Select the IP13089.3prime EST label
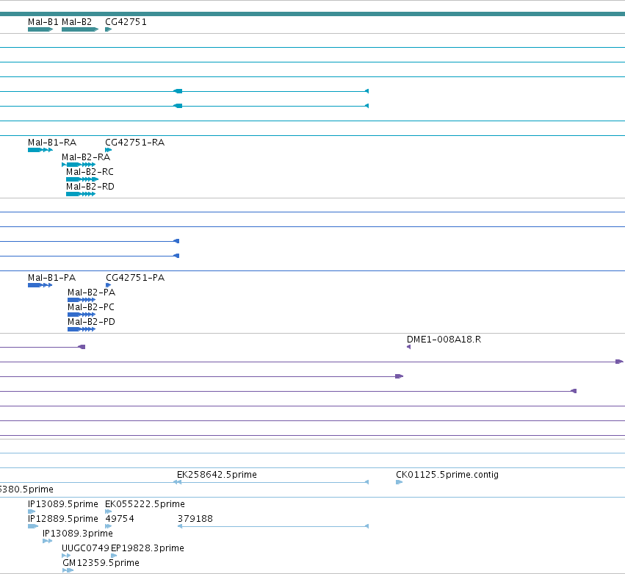Screen dimensions: 625x574 point(78,534)
